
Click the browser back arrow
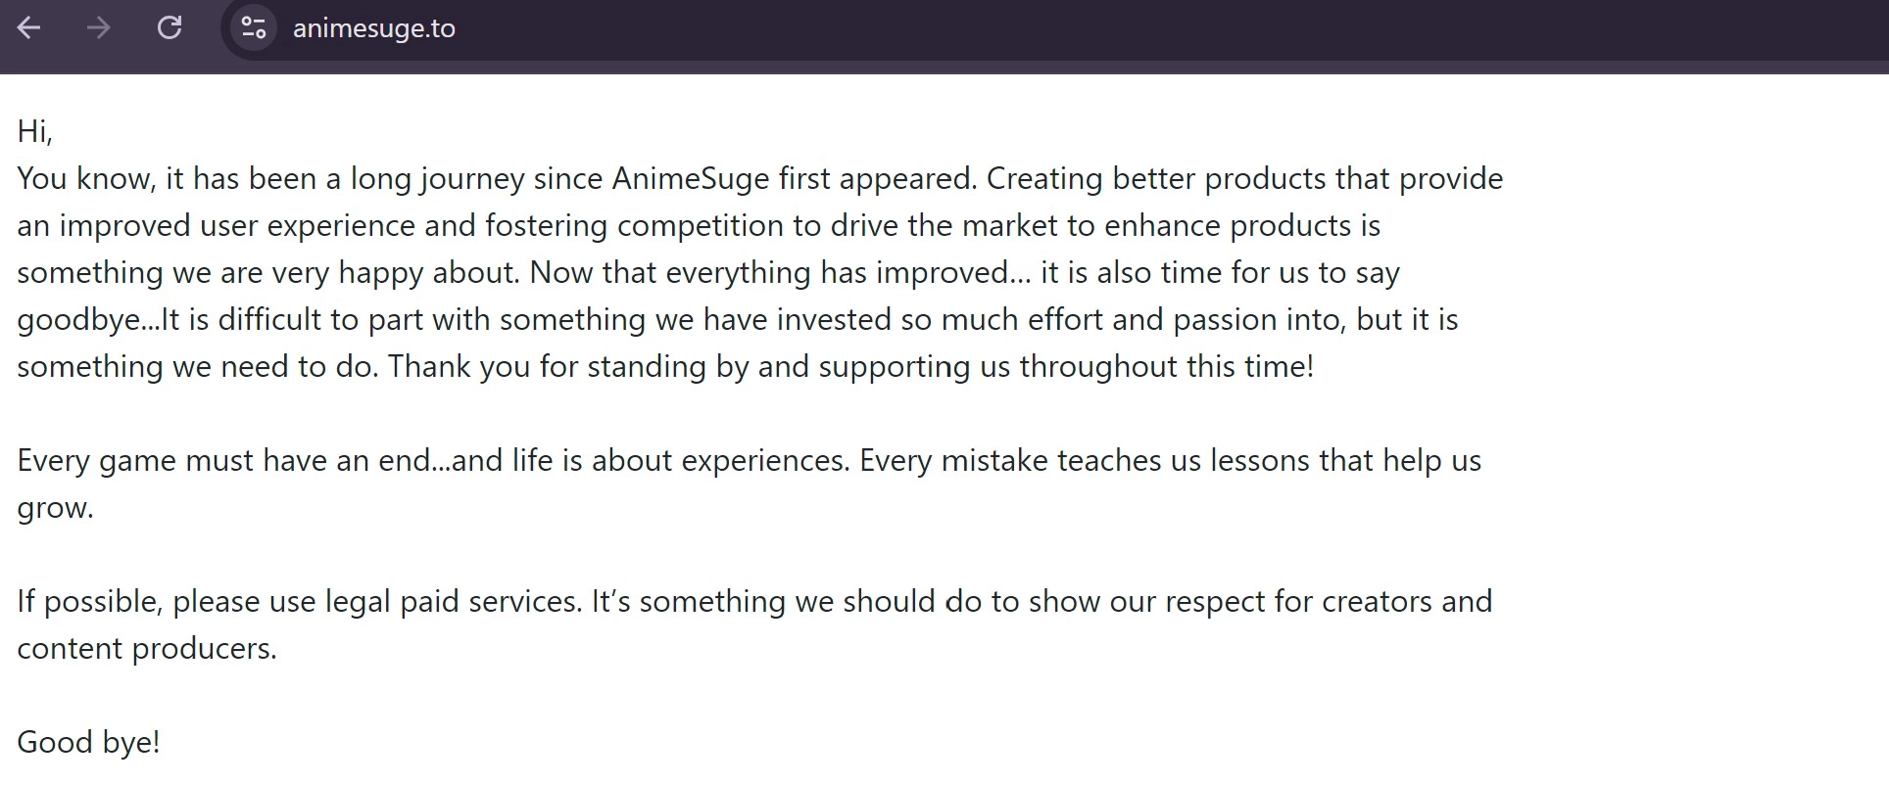coord(29,28)
